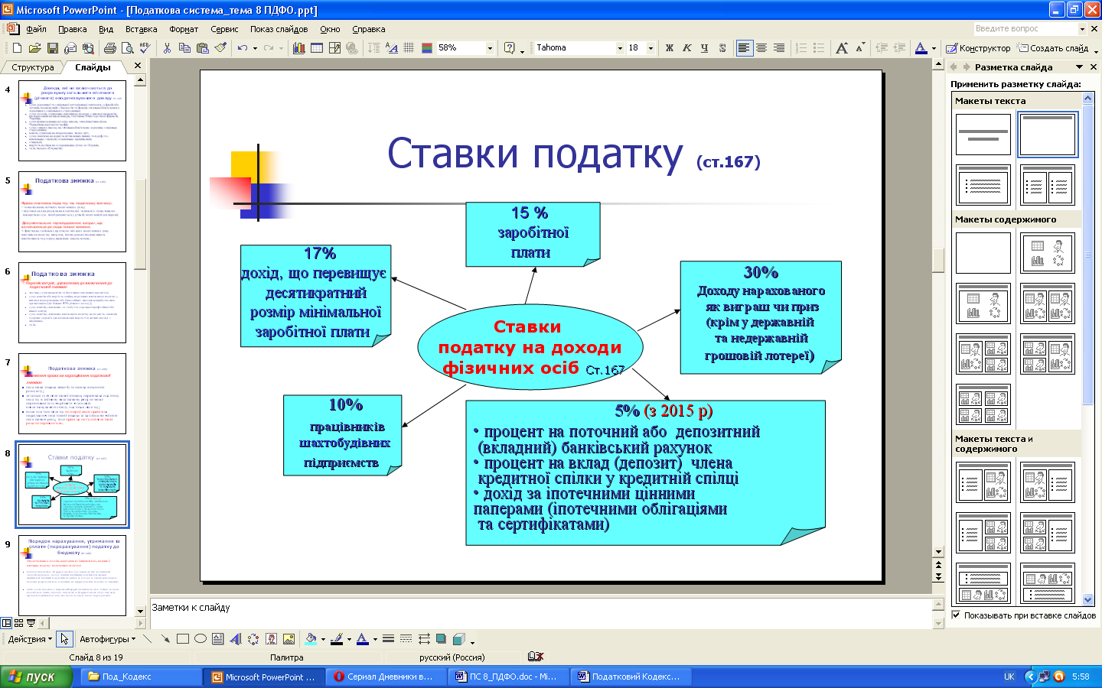The width and height of the screenshot is (1102, 688).
Task: Open the Undo history dropdown arrow
Action: pos(255,47)
